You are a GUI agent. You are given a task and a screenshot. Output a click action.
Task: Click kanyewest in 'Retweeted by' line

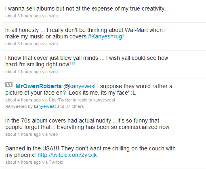[45, 106]
